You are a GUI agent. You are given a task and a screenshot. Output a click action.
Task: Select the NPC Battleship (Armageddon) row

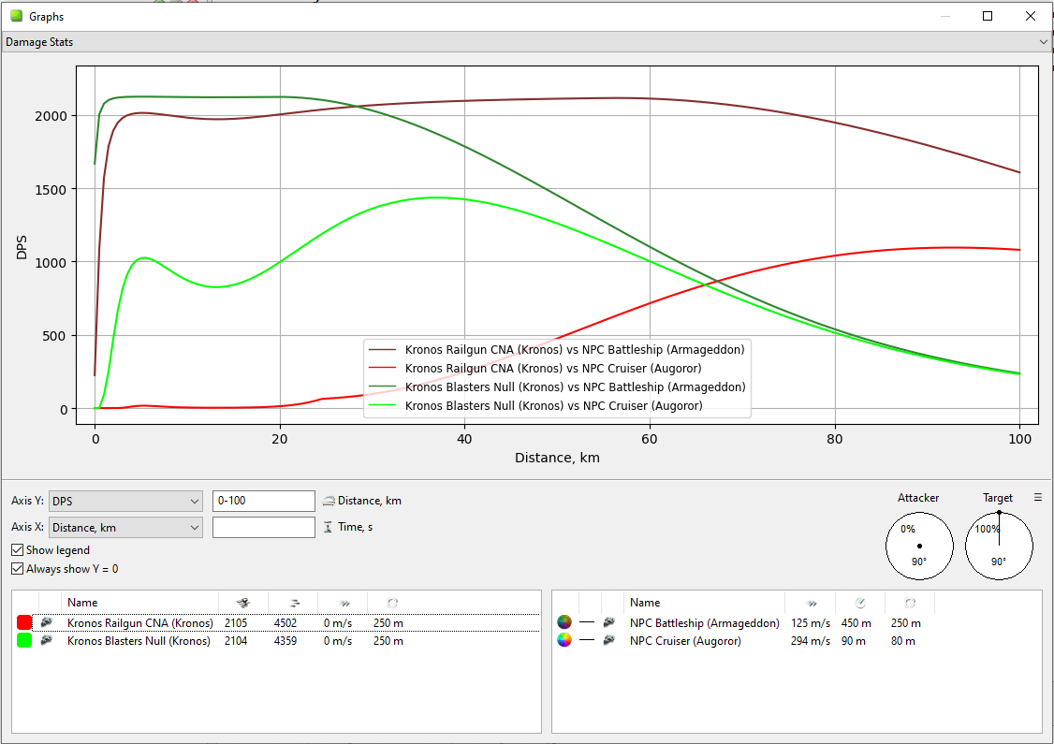point(797,623)
